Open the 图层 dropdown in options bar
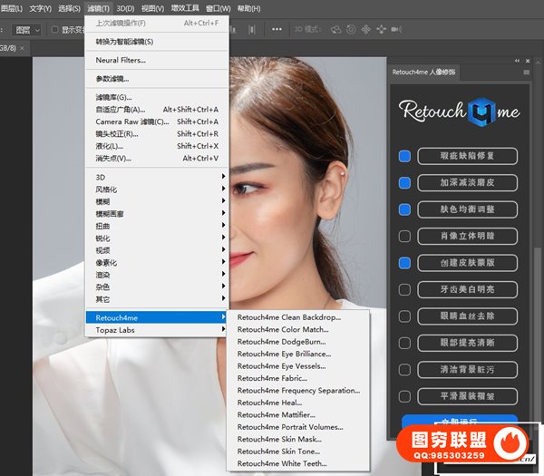Image resolution: width=544 pixels, height=476 pixels. pos(27,29)
